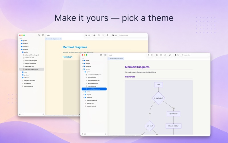Viewport: 228px width, 143px height.
Task: Click the Flowchart heading in front window
Action: 130,77
